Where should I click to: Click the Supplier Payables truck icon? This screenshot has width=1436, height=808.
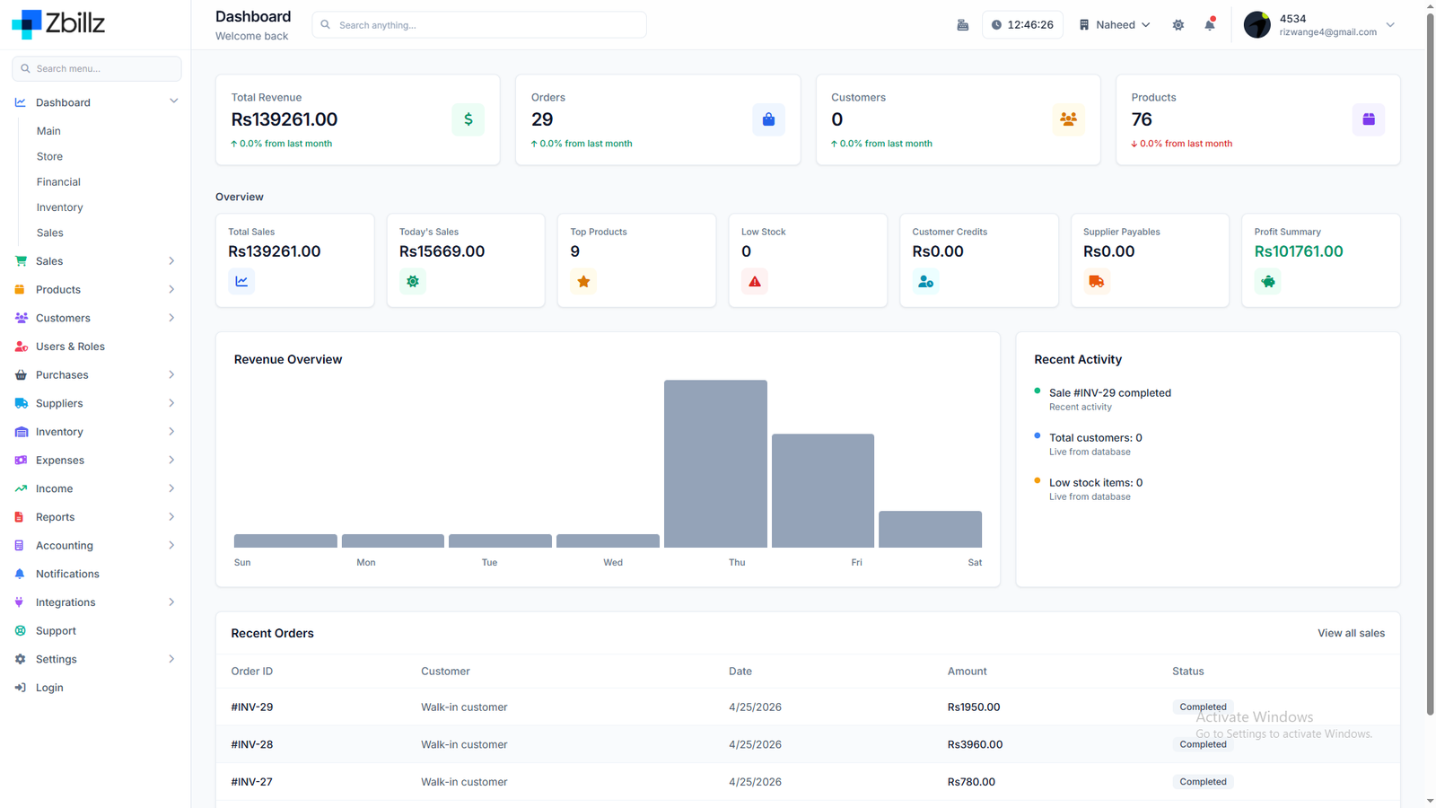1097,282
